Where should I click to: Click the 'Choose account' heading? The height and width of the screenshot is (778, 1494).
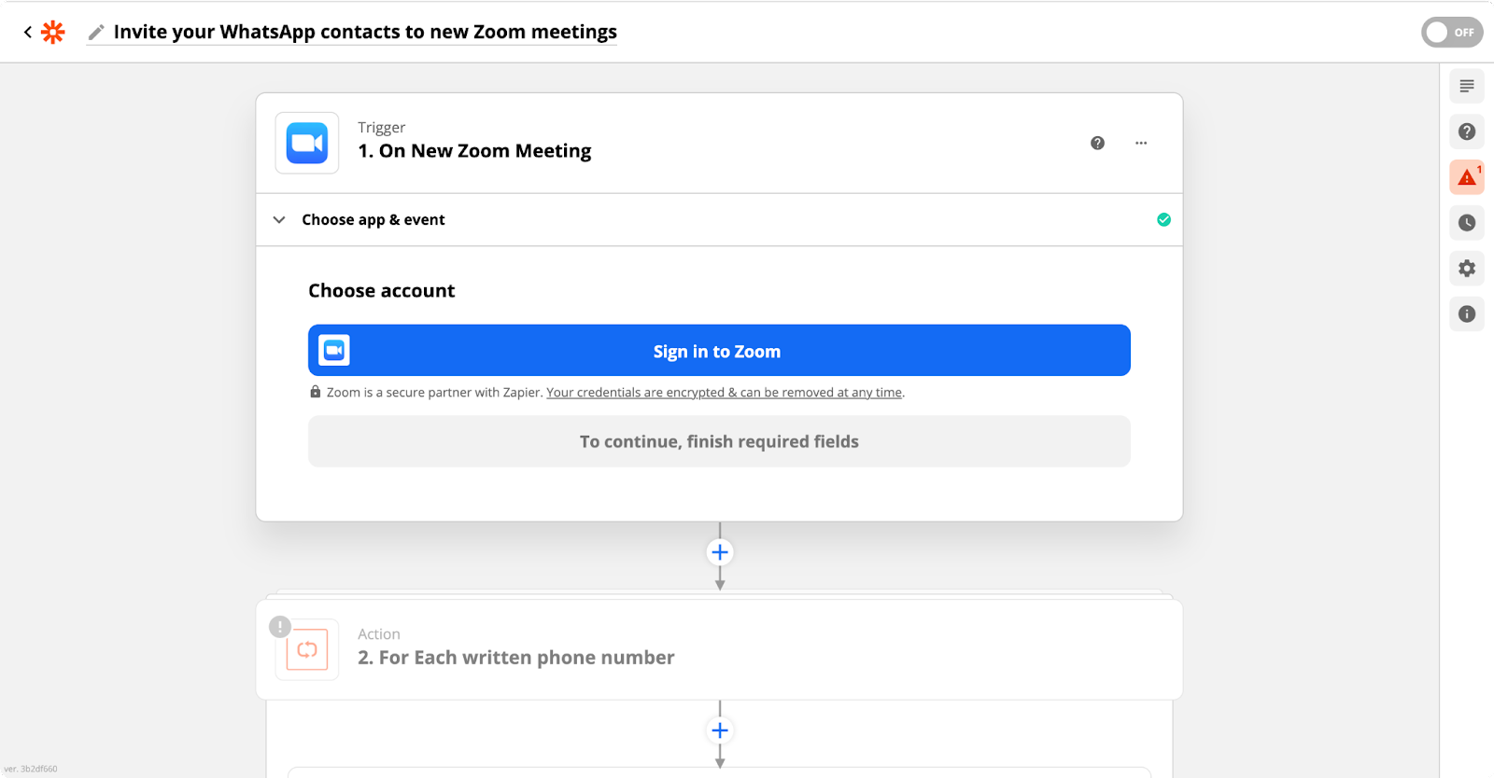tap(382, 291)
